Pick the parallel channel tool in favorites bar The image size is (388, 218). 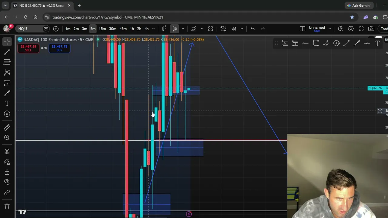[326, 43]
